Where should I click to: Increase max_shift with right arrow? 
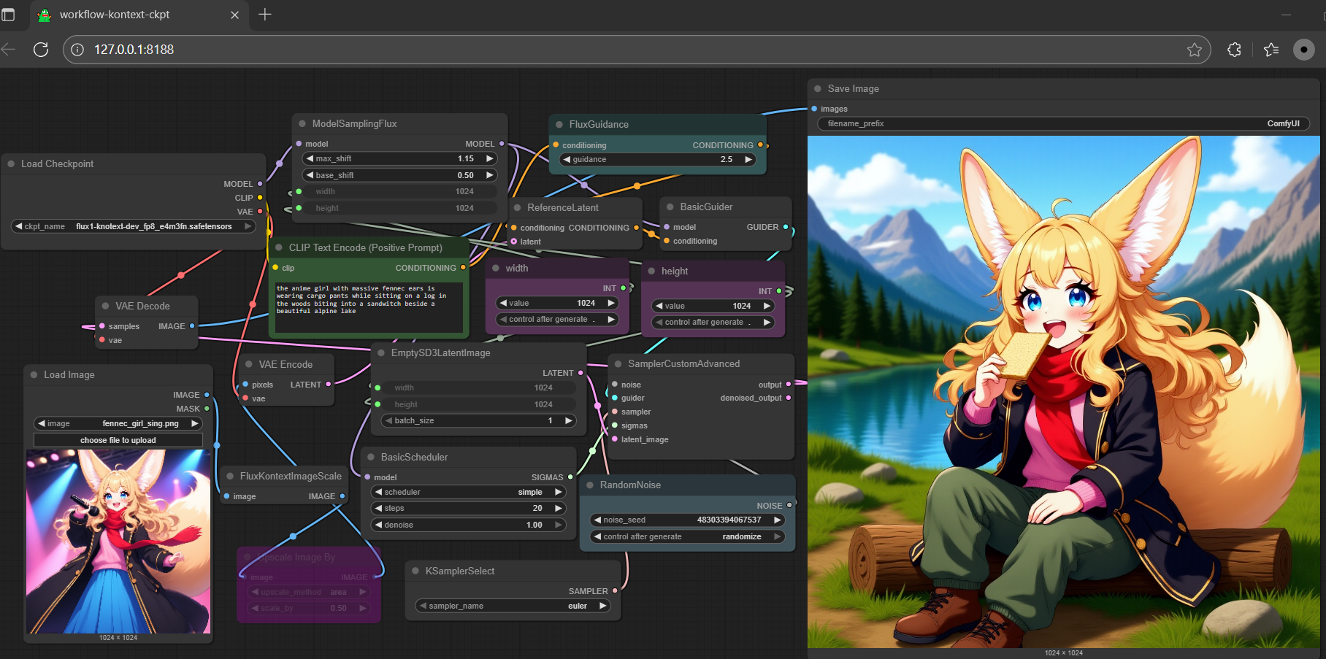click(x=489, y=158)
